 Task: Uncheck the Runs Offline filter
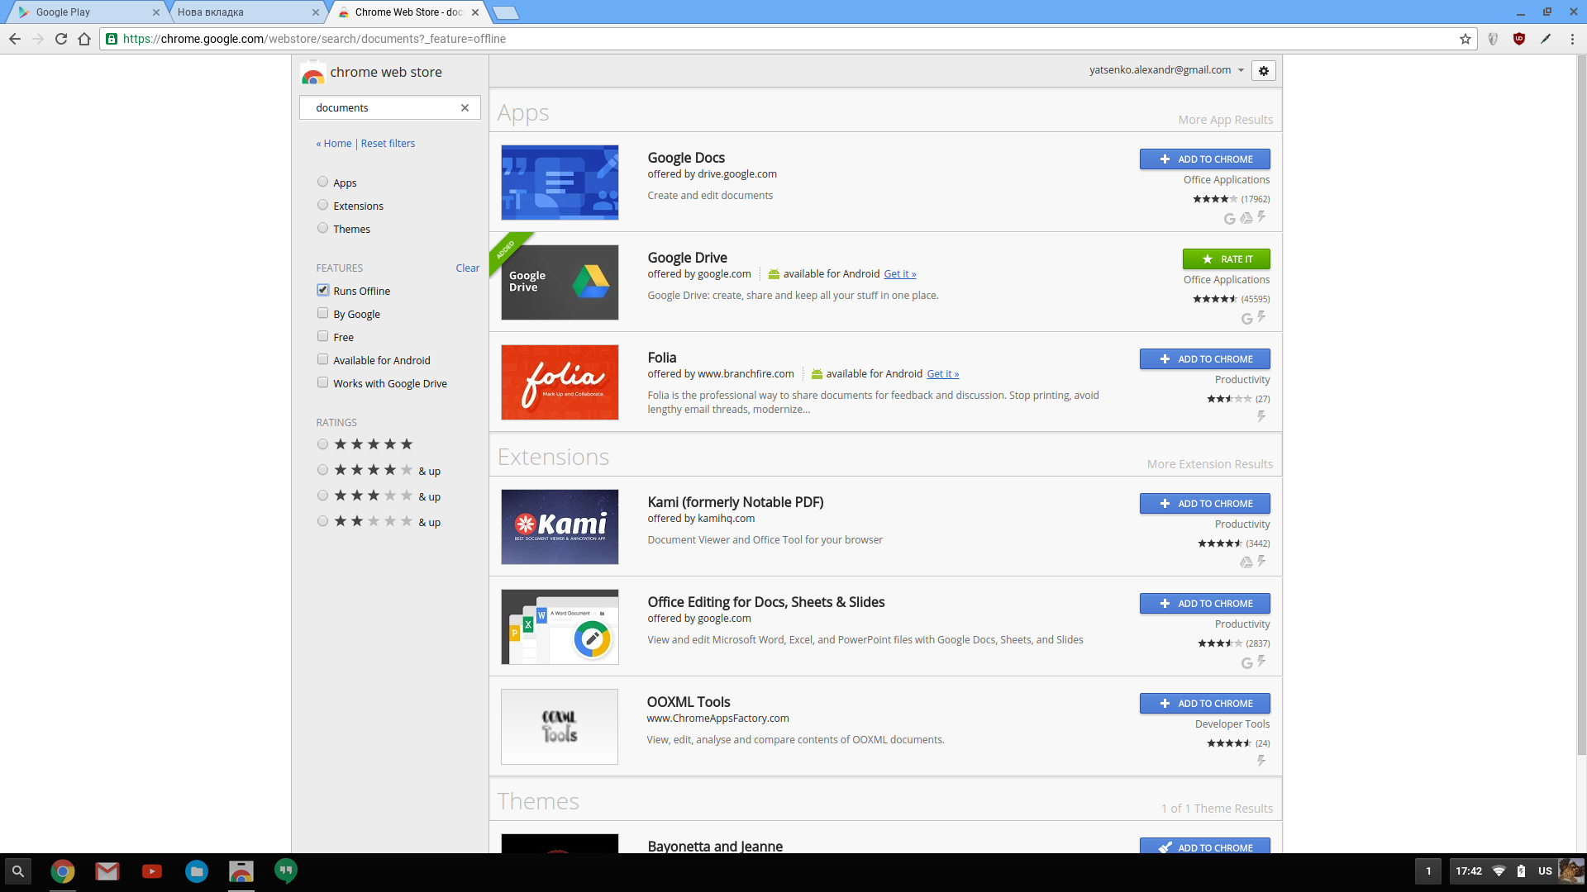pyautogui.click(x=323, y=291)
